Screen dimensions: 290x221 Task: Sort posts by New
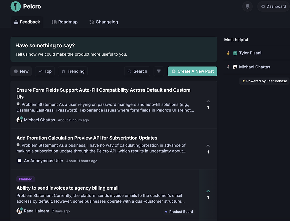(21, 71)
